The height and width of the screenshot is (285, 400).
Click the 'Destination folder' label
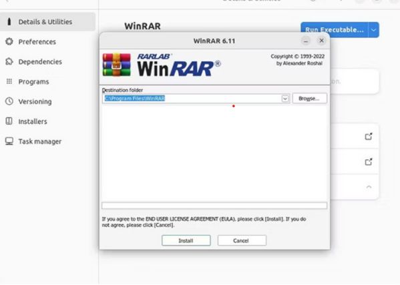point(122,90)
